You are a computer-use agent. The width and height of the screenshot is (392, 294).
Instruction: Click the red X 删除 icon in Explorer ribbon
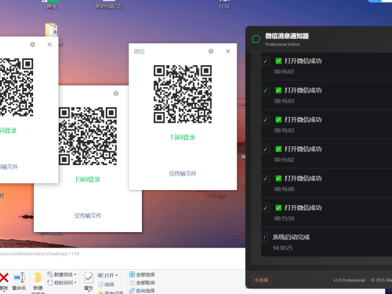pos(4,278)
